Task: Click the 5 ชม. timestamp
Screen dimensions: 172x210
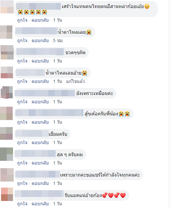Action: pos(58,41)
